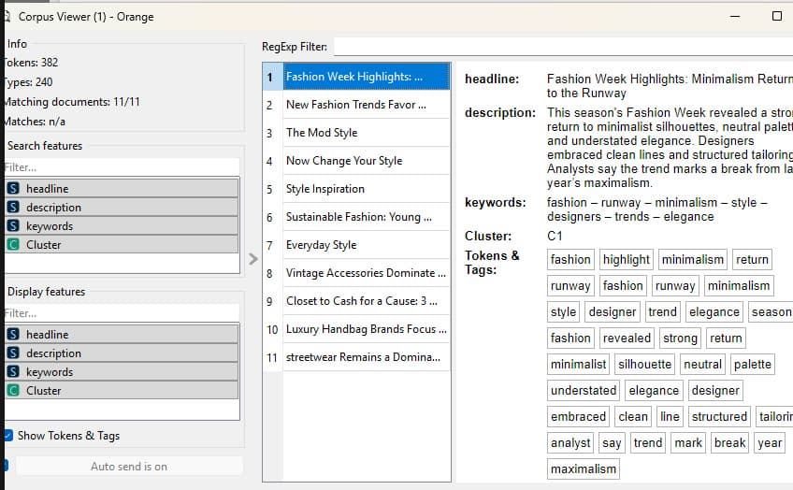Select Cluster in Display features list
The height and width of the screenshot is (490, 793).
[122, 390]
